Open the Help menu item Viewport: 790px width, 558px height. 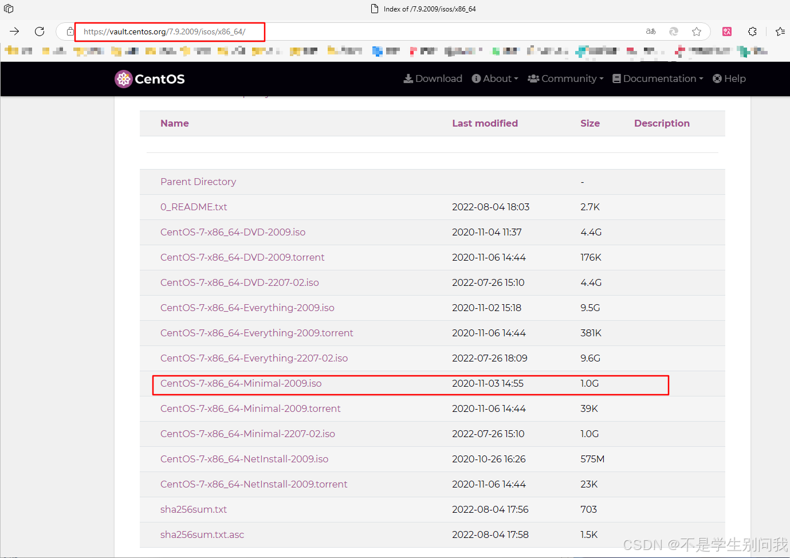click(x=729, y=78)
